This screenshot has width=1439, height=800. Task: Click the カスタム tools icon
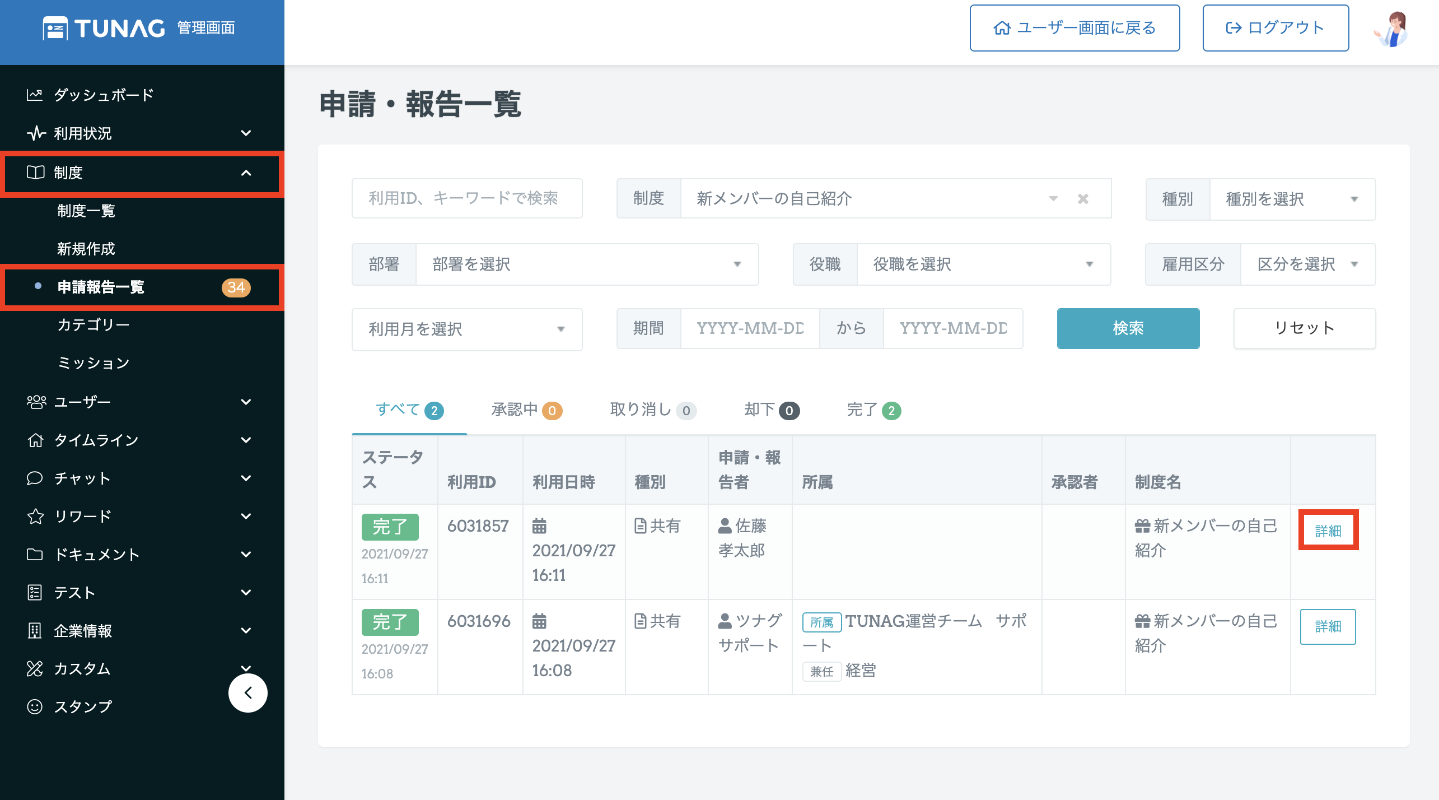click(x=35, y=668)
